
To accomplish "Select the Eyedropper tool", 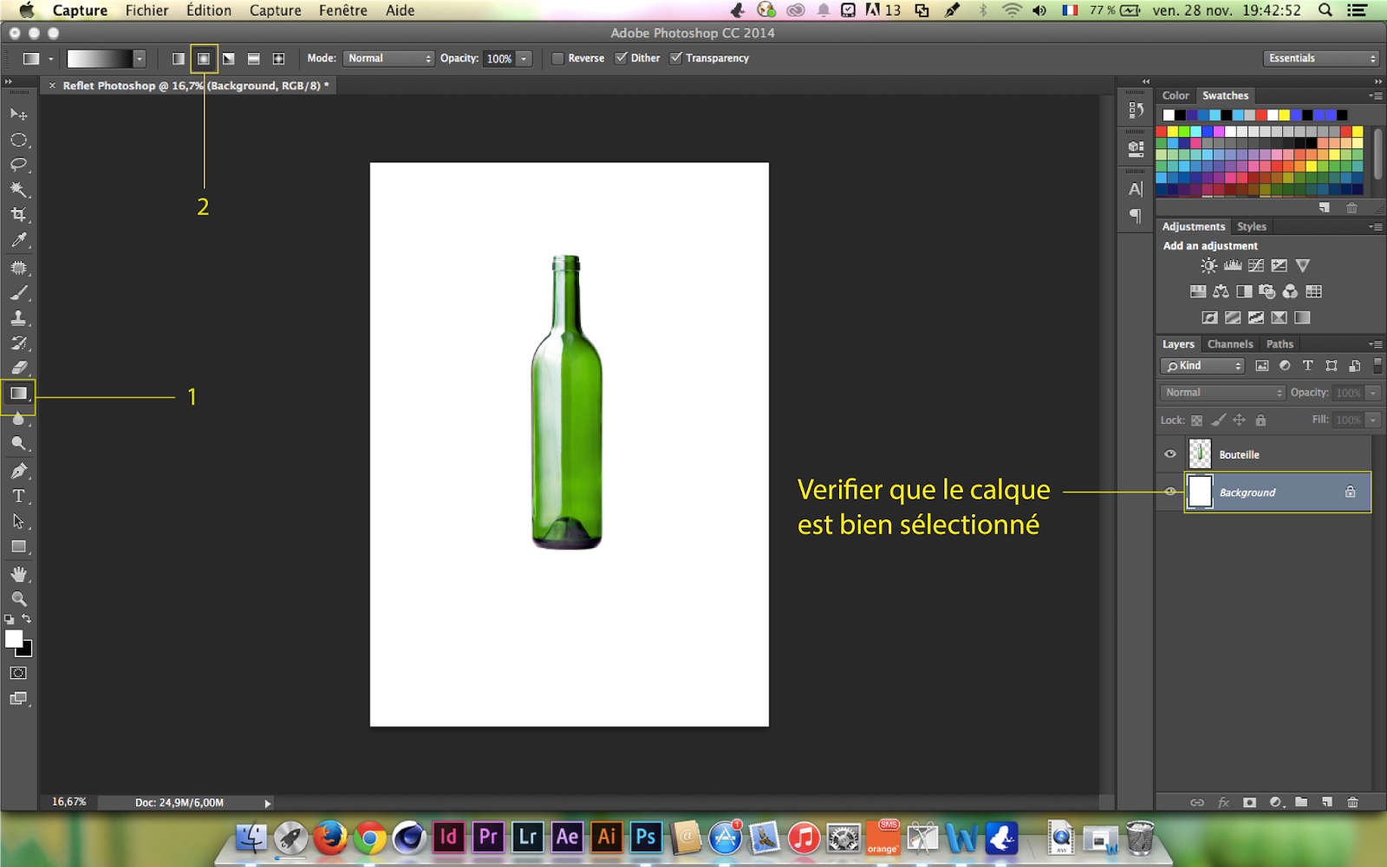I will click(18, 240).
